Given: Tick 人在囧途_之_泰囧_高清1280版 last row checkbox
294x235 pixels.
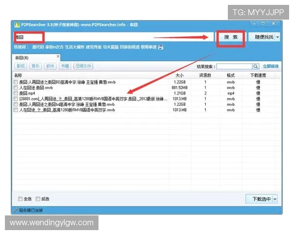Looking at the screenshot, I should [x=16, y=110].
